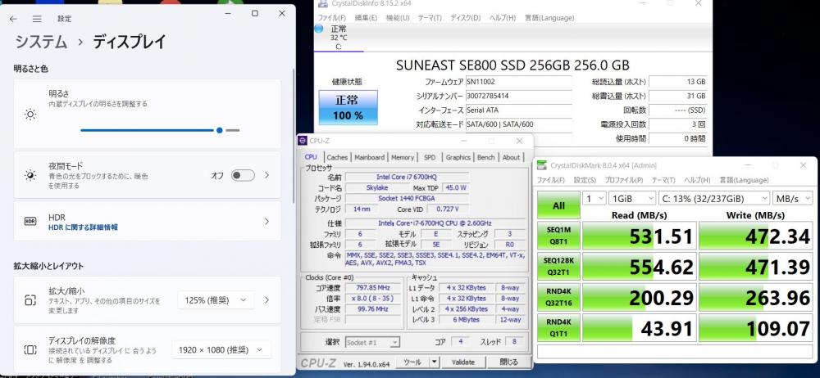Image resolution: width=820 pixels, height=378 pixels.
Task: Open CrystalDiskMark ヘルプ(H) menu
Action: pos(697,180)
